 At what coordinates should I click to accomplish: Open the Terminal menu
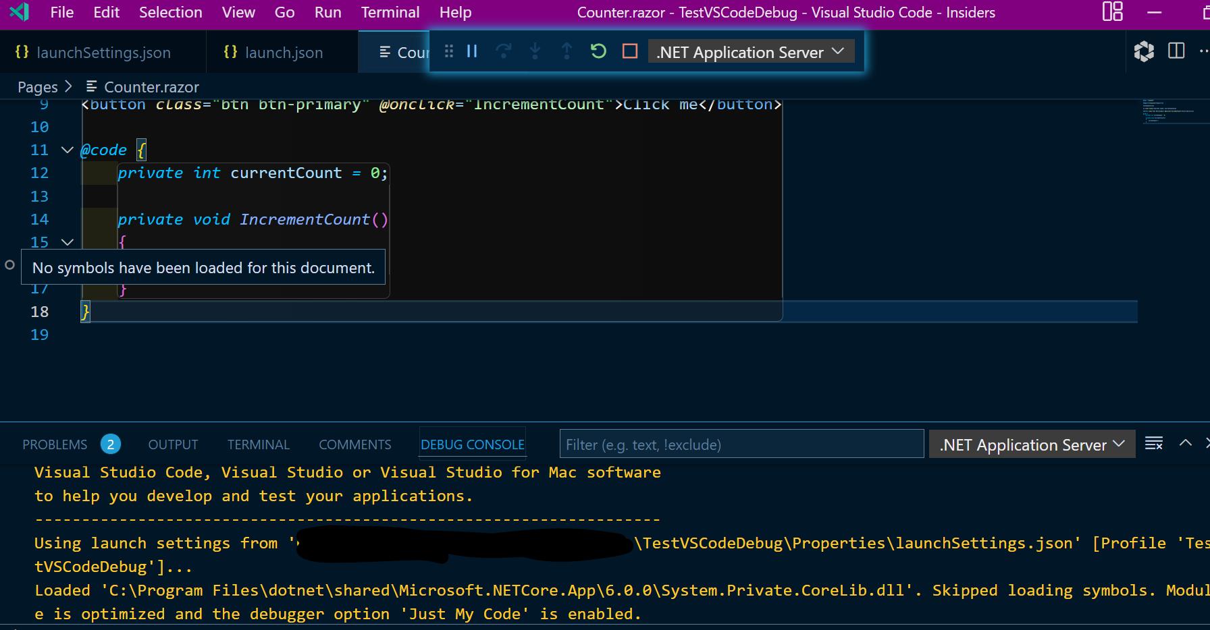[x=390, y=12]
